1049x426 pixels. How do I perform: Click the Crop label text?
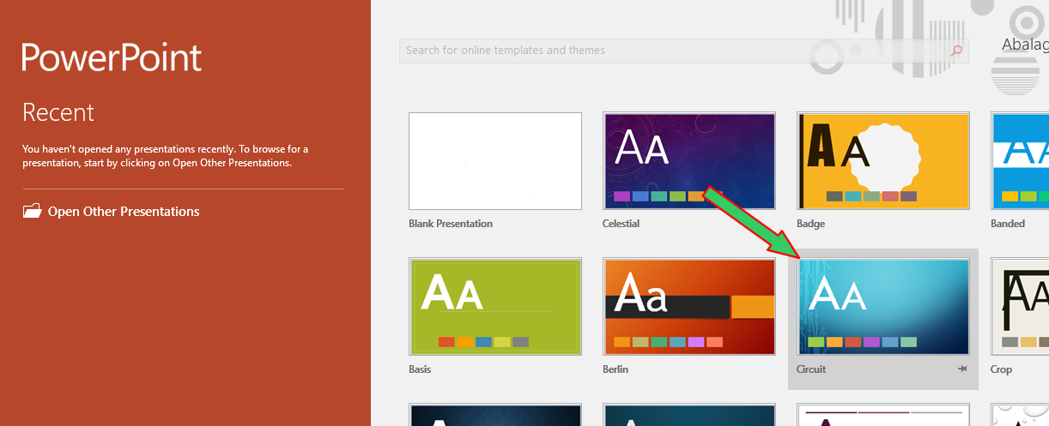pyautogui.click(x=1001, y=369)
